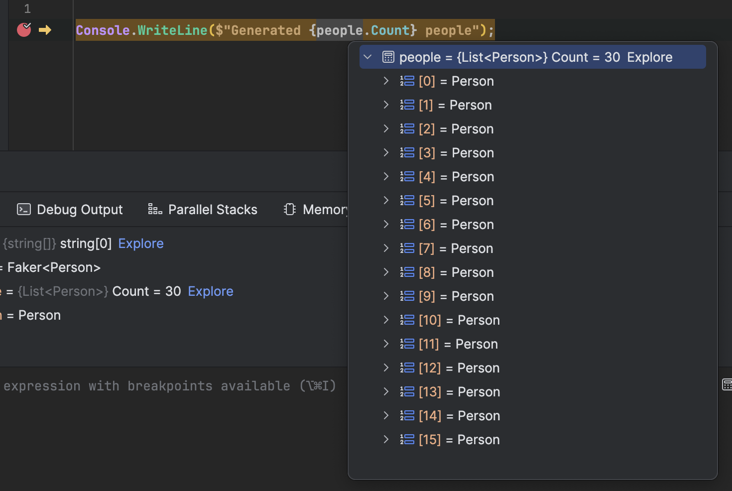The height and width of the screenshot is (491, 732).
Task: Switch to the Debug Output tab
Action: coord(70,210)
